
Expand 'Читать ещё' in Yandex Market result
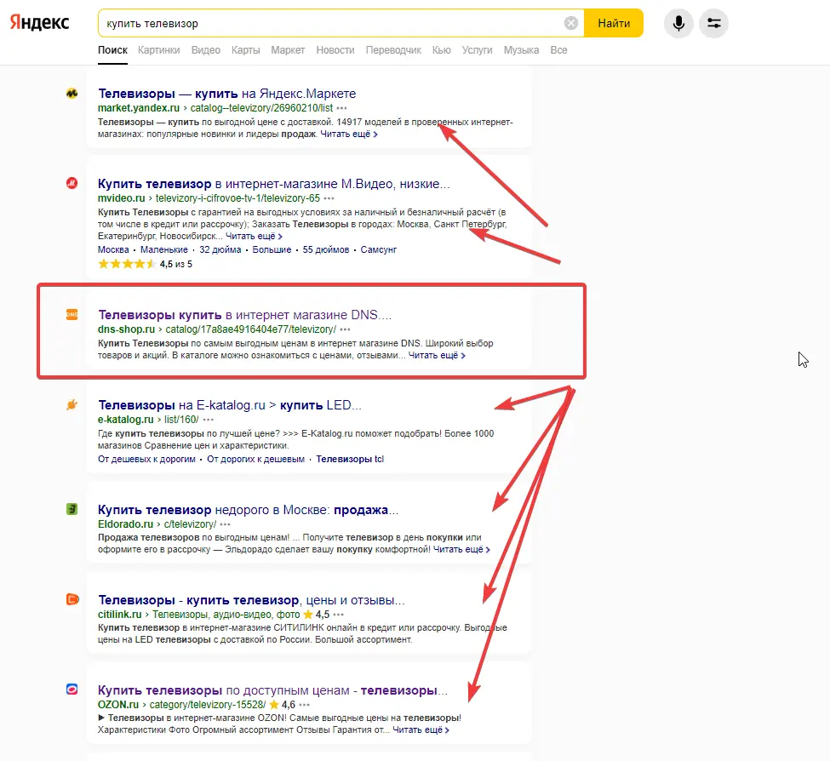coord(349,134)
